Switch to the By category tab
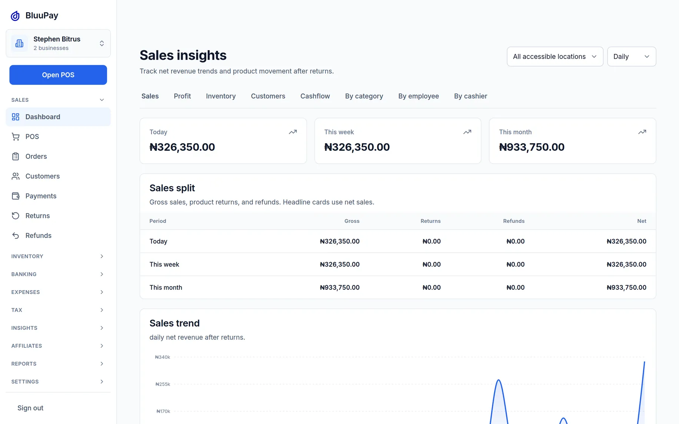This screenshot has width=679, height=424. click(x=364, y=96)
